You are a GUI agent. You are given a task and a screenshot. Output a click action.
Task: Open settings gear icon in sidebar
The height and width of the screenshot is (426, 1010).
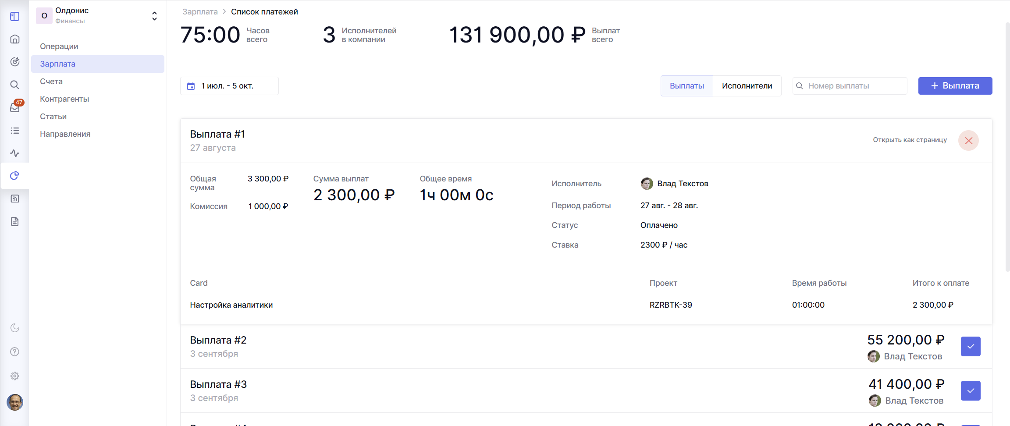tap(14, 376)
